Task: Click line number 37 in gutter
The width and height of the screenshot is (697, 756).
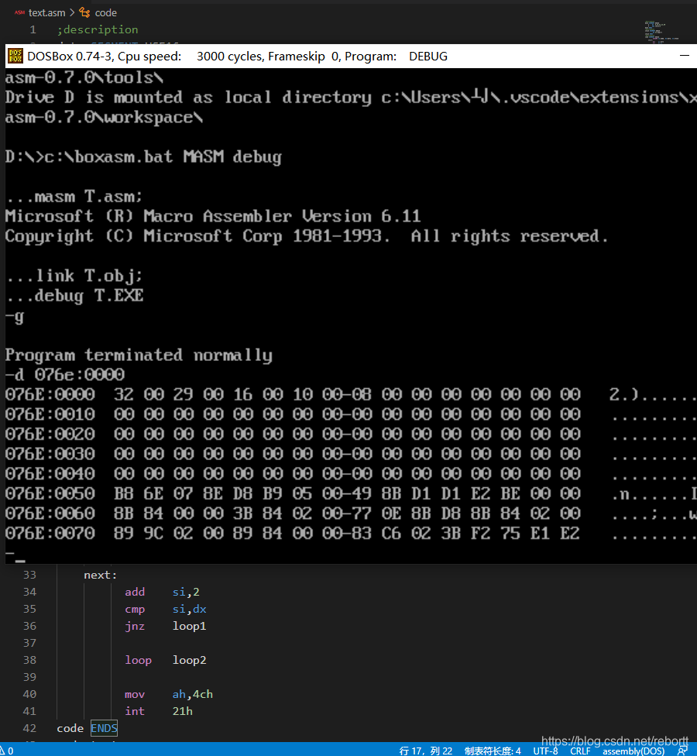Action: [29, 643]
